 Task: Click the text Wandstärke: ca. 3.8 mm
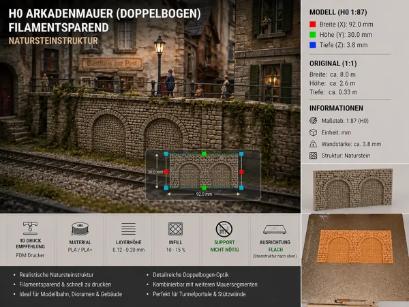click(351, 144)
